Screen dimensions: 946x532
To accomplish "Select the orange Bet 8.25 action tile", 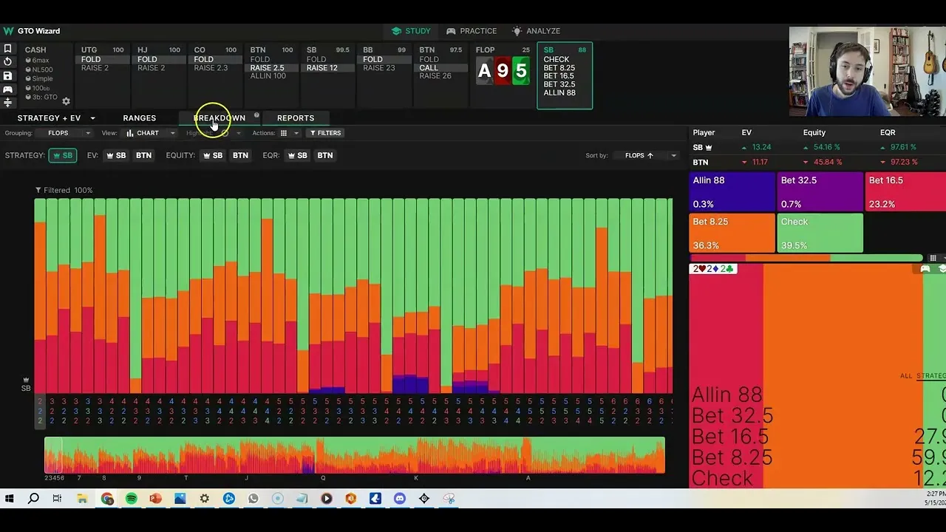I will [732, 233].
